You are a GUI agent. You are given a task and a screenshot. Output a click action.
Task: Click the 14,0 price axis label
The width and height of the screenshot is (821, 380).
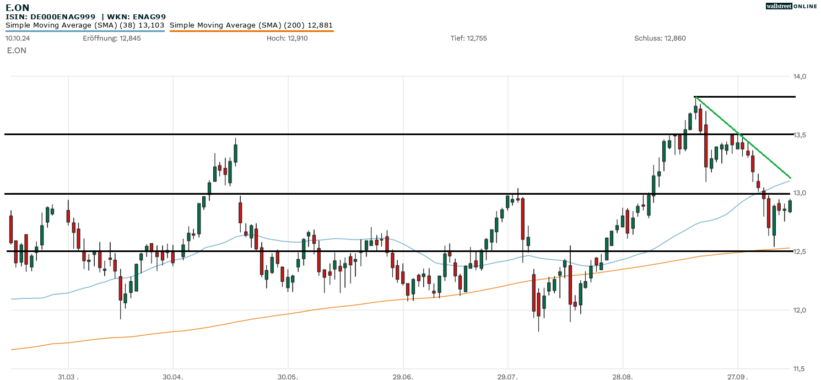tap(800, 77)
